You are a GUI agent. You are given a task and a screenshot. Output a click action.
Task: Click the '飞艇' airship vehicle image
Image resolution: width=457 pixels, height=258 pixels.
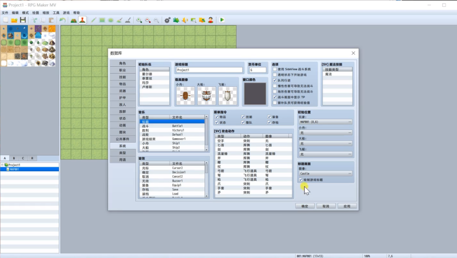(227, 95)
